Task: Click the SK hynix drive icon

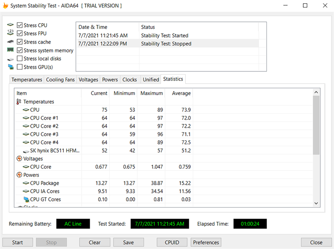Action: [x=26, y=151]
